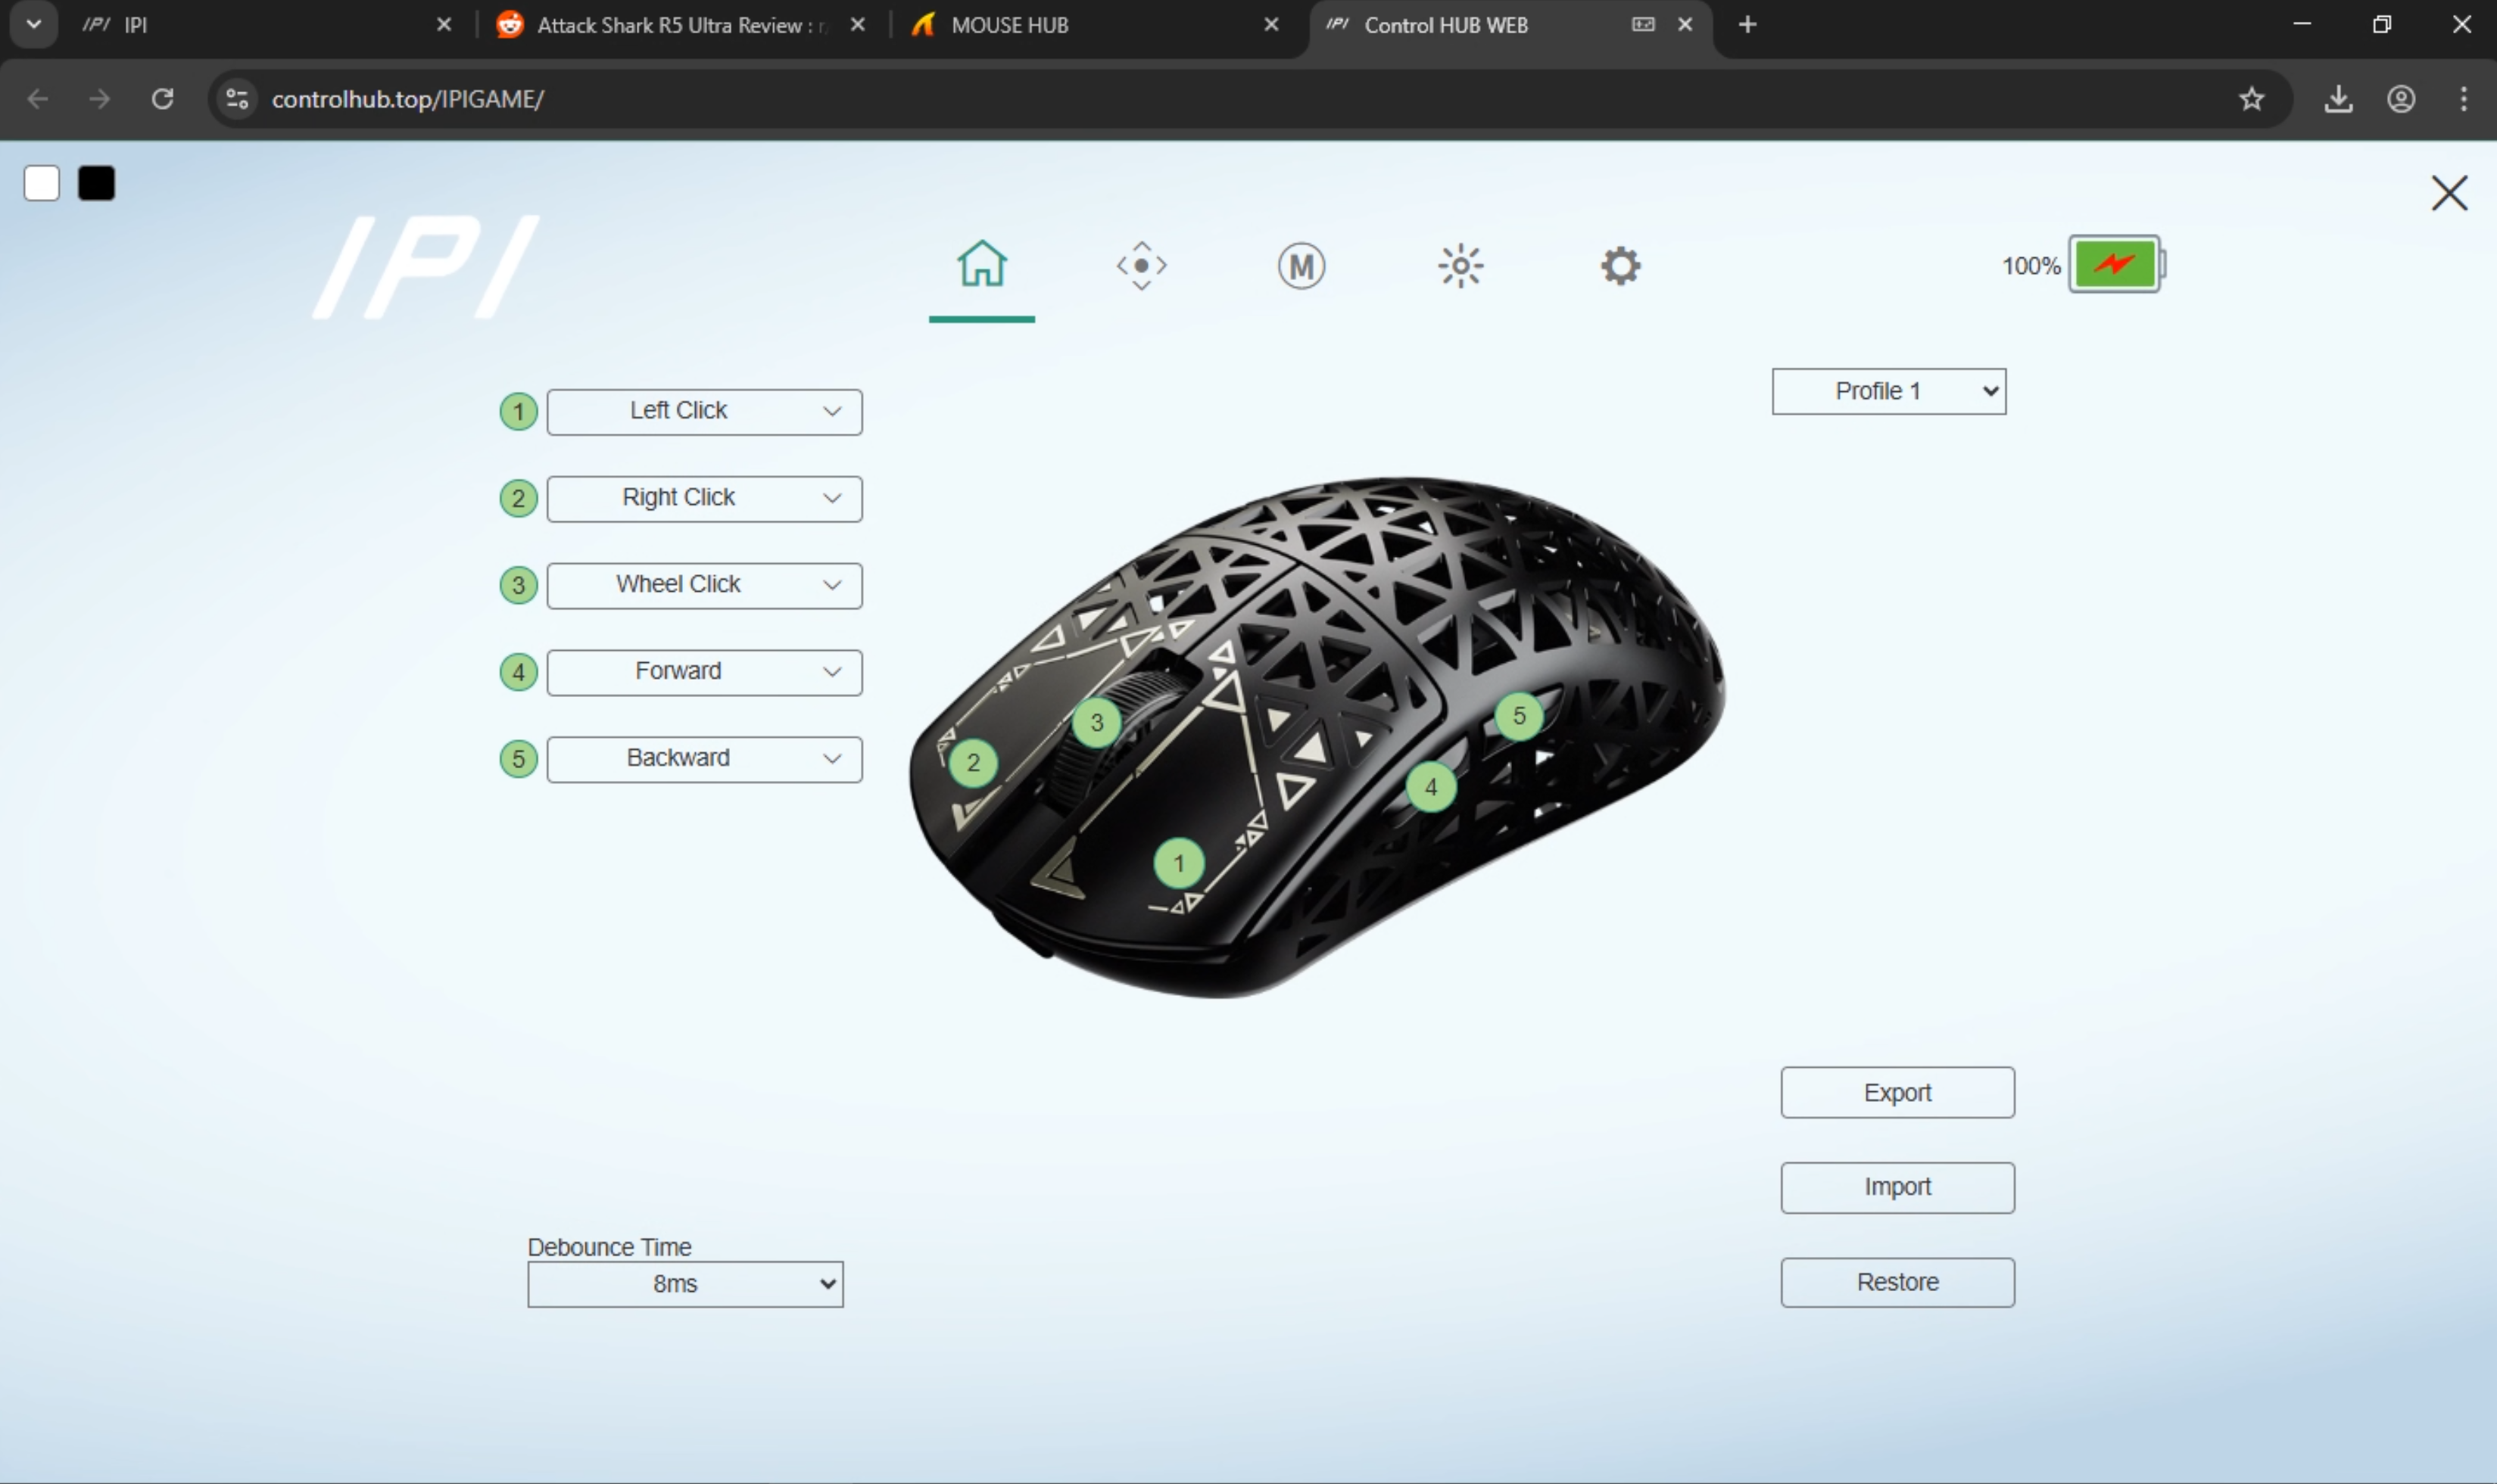Open the Debounce Time 8ms dropdown

pos(685,1284)
